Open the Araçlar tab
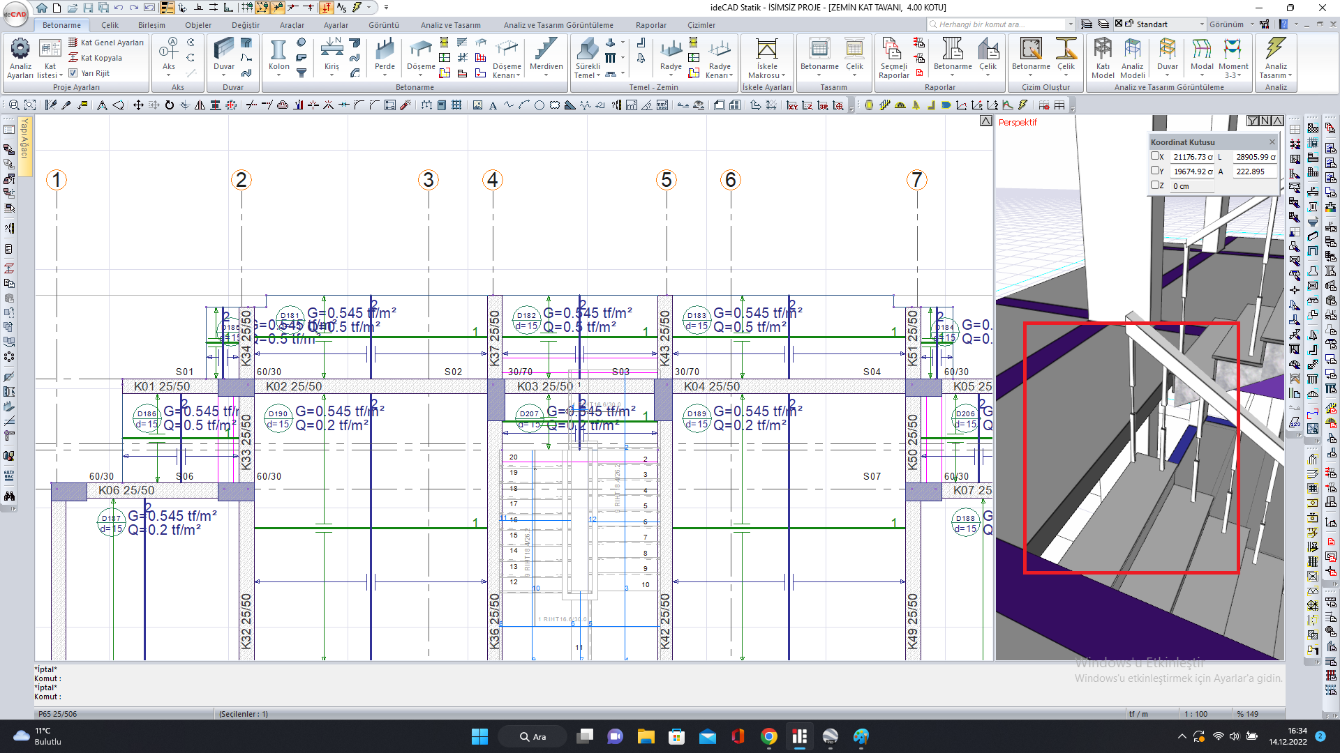Viewport: 1340px width, 753px height. click(292, 25)
